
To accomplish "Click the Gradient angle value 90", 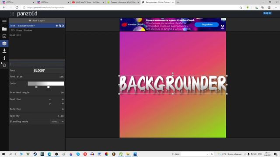I will [62, 92].
